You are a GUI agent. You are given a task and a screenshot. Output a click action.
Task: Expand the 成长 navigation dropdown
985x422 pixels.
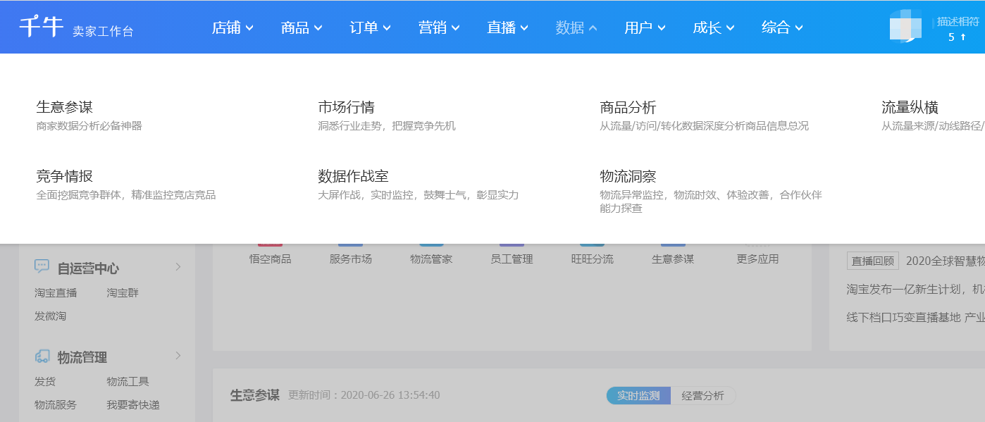pyautogui.click(x=714, y=27)
